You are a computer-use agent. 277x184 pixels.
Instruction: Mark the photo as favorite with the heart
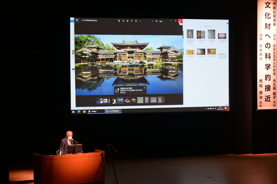[132, 21]
